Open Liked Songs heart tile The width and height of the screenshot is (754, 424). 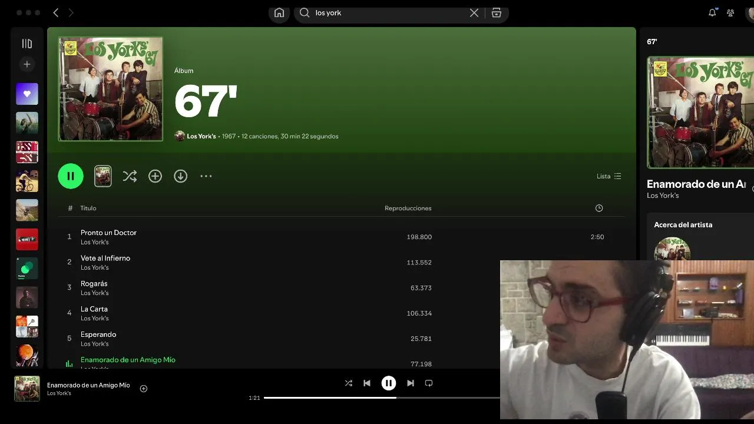pyautogui.click(x=27, y=94)
